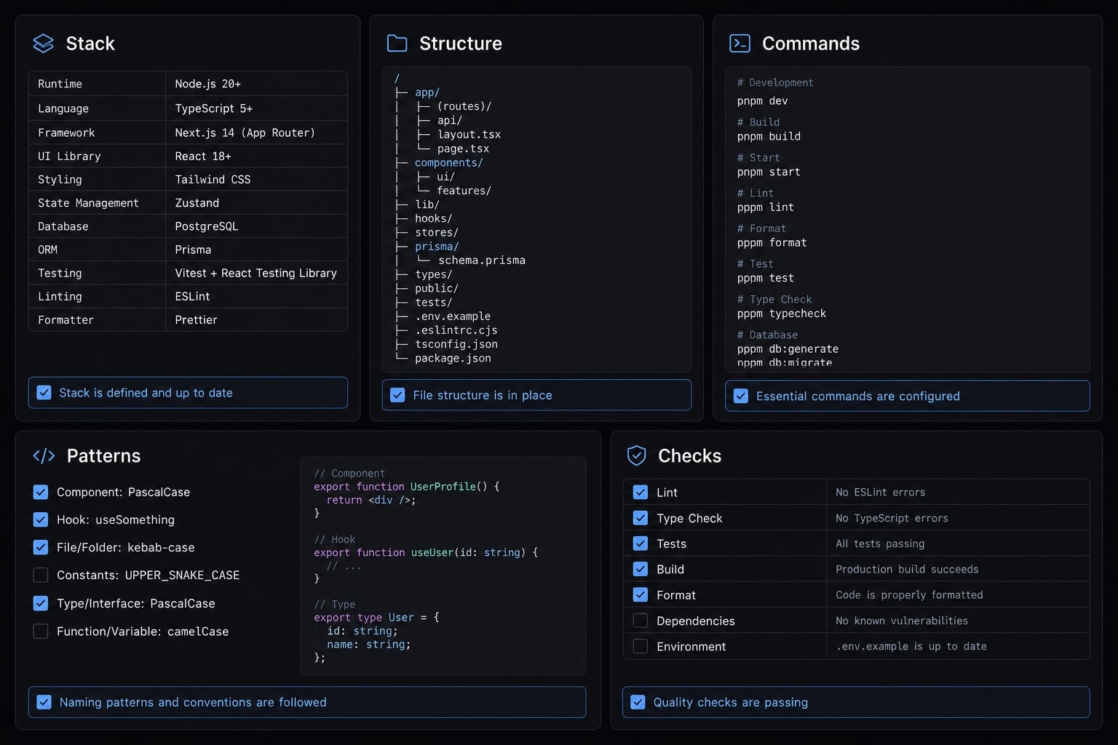Click 'Node.js 20+' runtime value
The width and height of the screenshot is (1118, 745).
tap(207, 84)
